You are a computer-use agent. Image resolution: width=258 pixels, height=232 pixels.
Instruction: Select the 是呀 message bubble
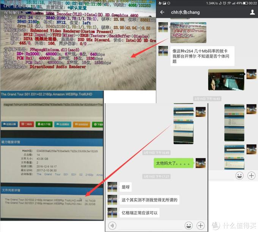point(126,187)
